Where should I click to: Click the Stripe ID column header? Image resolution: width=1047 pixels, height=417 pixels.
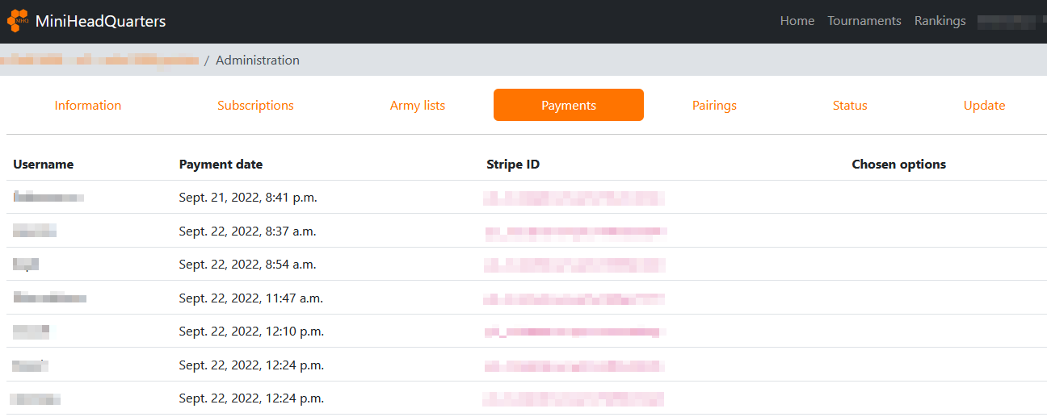click(x=513, y=165)
